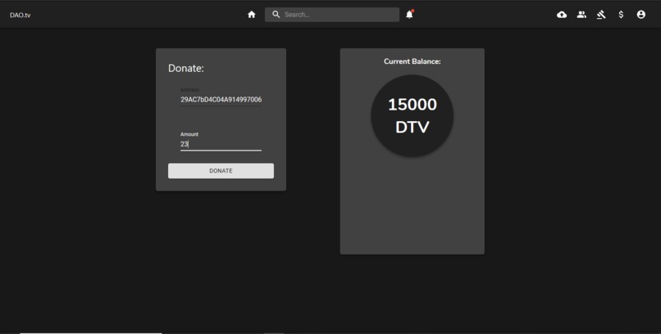The image size is (661, 334).
Task: Go to the home page icon
Action: [252, 15]
